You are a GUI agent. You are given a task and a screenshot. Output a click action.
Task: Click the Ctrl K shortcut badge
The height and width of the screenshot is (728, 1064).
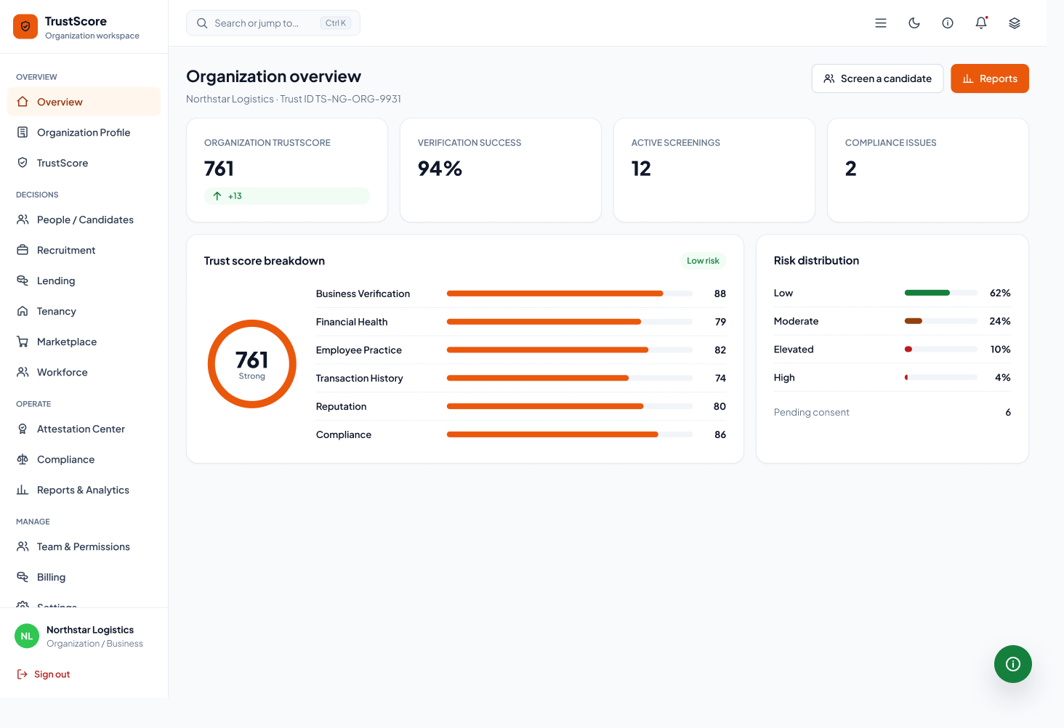click(x=336, y=23)
